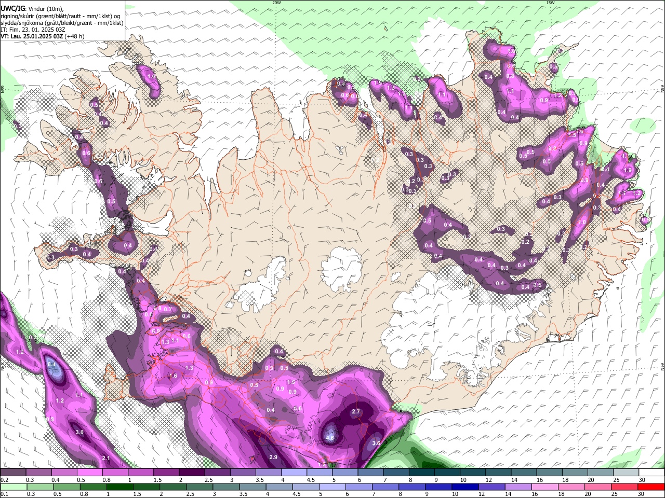This screenshot has height=498, width=665.
Task: Click the "0.1" label in the bottom legend row
Action: point(4,494)
